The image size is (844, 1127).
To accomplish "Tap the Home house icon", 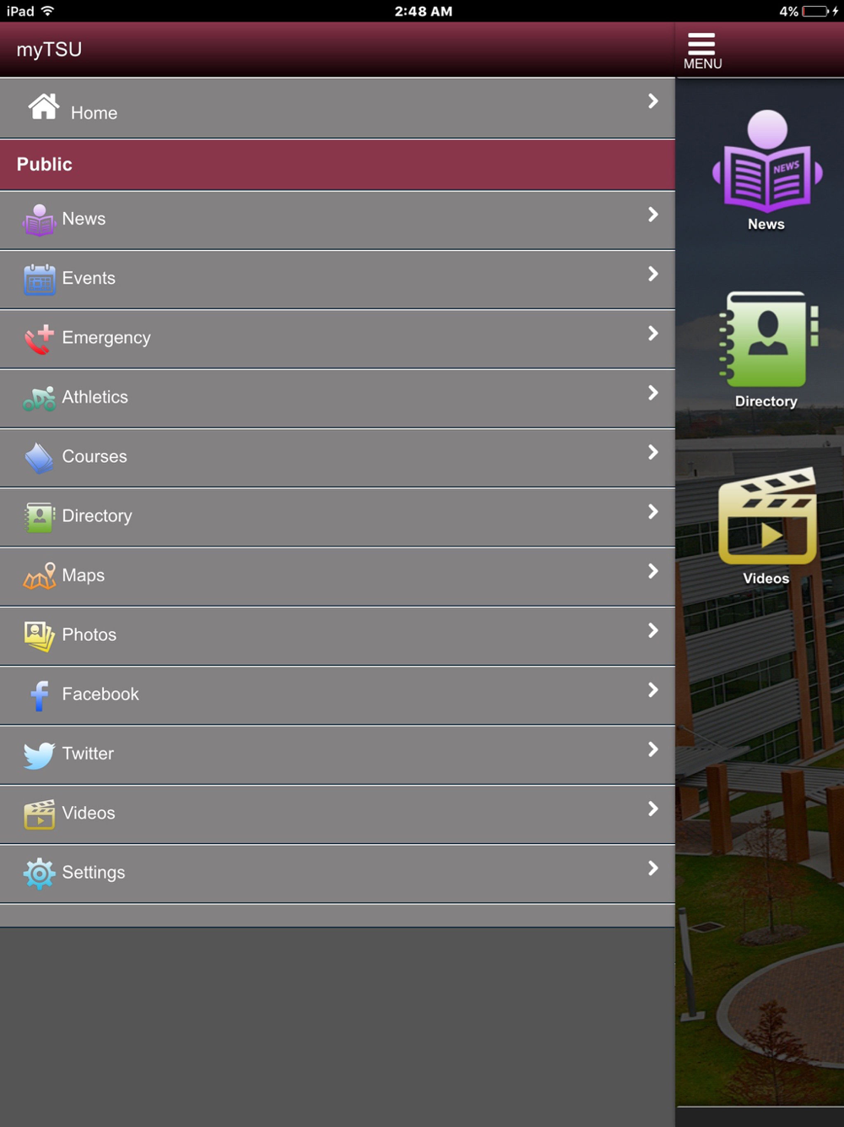I will [x=44, y=106].
